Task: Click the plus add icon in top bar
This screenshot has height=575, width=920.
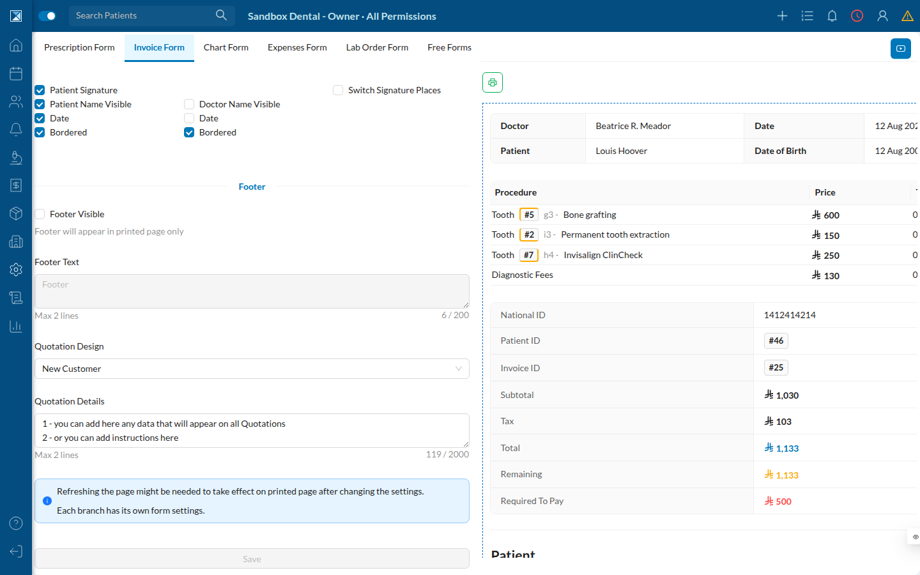Action: tap(782, 16)
